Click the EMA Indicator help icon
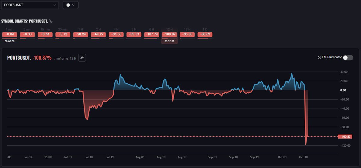This screenshot has width=361, height=168. coord(319,58)
